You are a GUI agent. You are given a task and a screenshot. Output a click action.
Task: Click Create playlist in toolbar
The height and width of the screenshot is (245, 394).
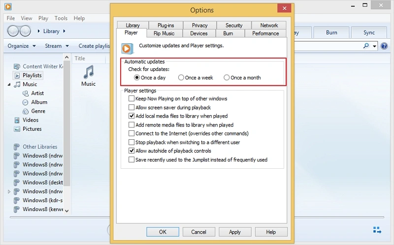94,46
